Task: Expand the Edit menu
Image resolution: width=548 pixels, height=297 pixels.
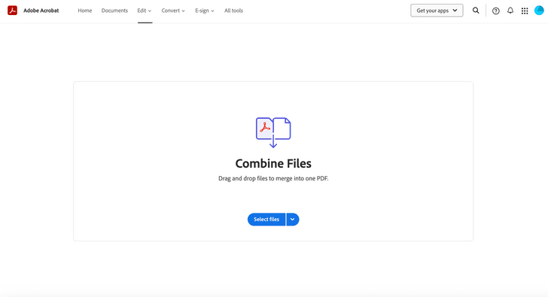Action: 145,11
